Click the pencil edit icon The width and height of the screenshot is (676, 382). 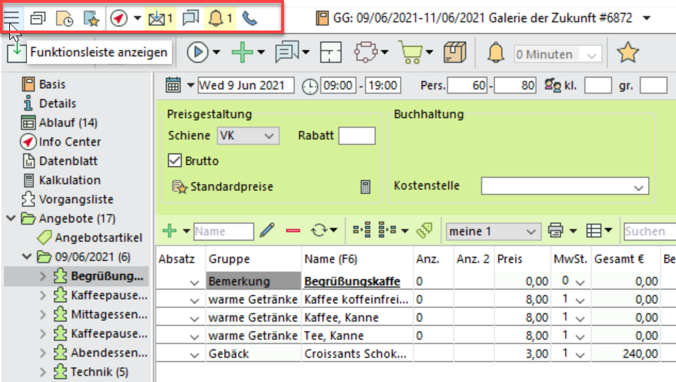pyautogui.click(x=267, y=231)
